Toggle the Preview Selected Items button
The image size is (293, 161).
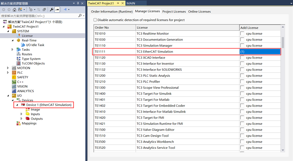57,9
